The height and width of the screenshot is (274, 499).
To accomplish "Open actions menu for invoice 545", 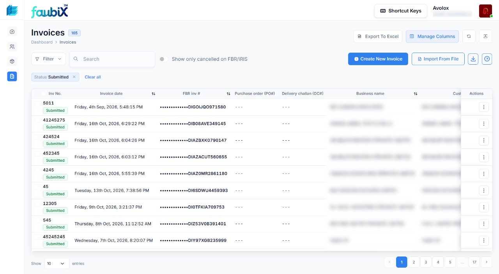I will tap(484, 224).
